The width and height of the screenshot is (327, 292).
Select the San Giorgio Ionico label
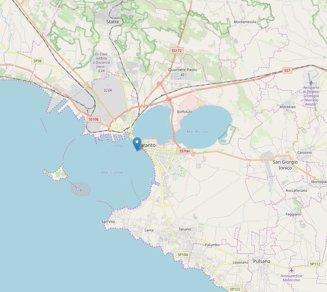pos(285,165)
